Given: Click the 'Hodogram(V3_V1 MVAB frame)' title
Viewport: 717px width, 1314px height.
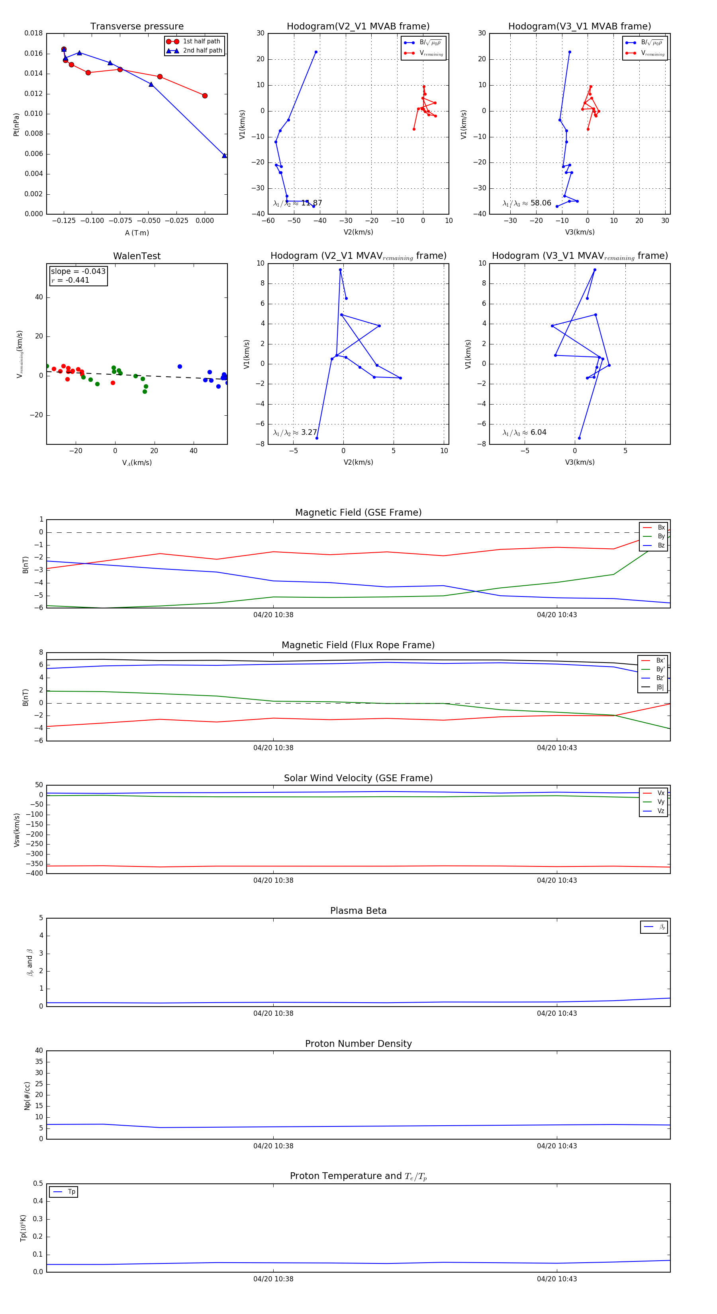Looking at the screenshot, I should pyautogui.click(x=580, y=27).
